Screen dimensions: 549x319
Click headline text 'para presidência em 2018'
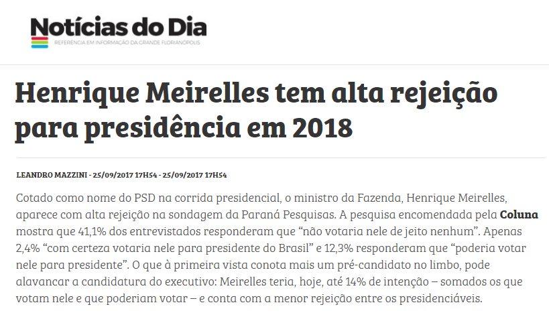183,126
